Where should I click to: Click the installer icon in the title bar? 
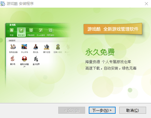tap(3, 4)
